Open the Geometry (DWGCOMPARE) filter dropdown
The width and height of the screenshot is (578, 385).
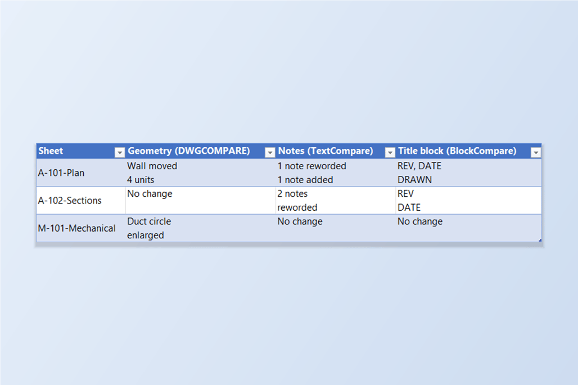[270, 152]
